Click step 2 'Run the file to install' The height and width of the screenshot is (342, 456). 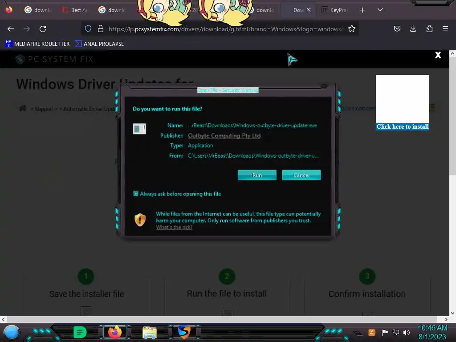point(227,293)
